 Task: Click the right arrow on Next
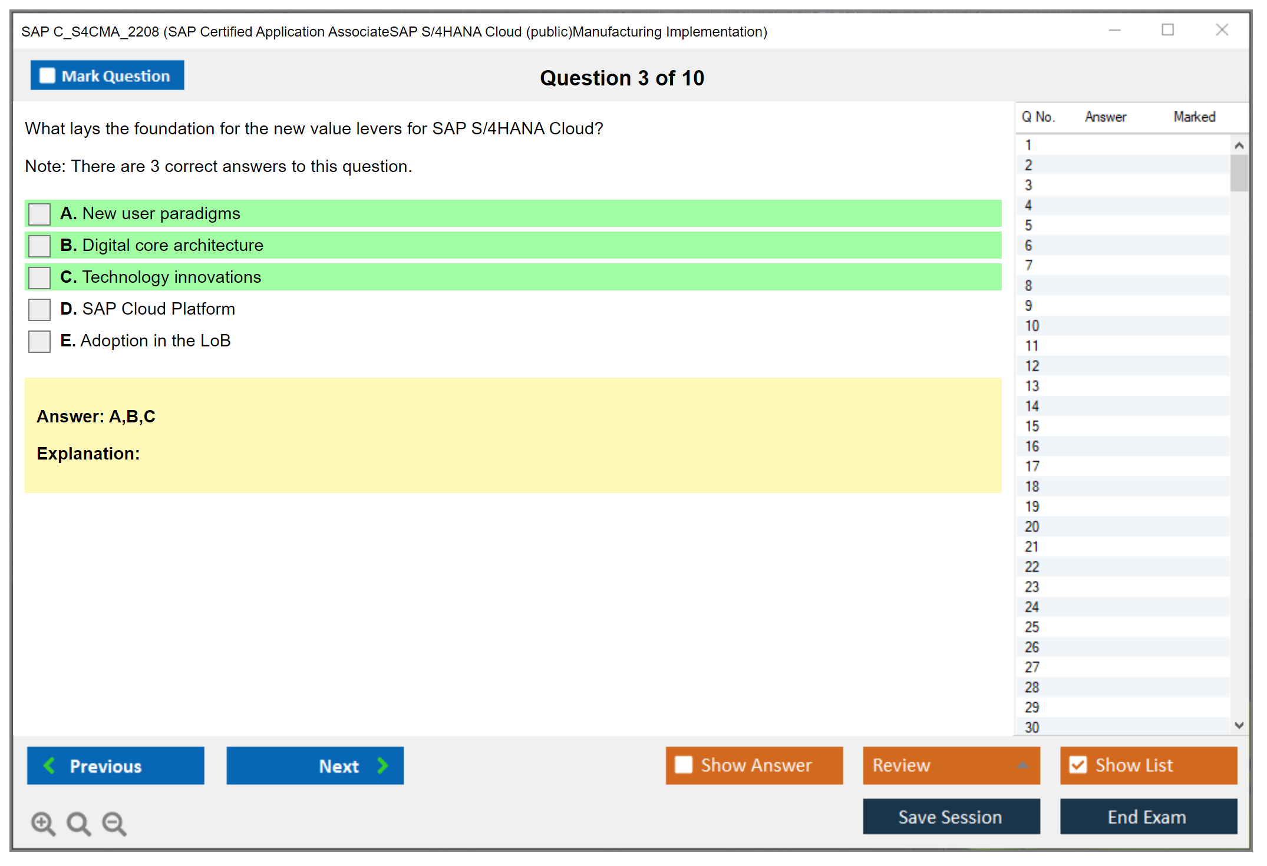click(x=383, y=765)
